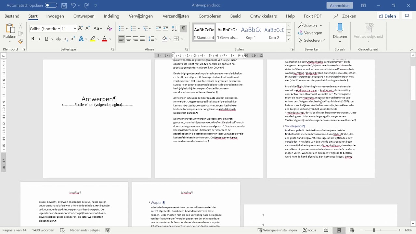Click the Increase indent icon
Screen dimensions: 416x234
165,29
